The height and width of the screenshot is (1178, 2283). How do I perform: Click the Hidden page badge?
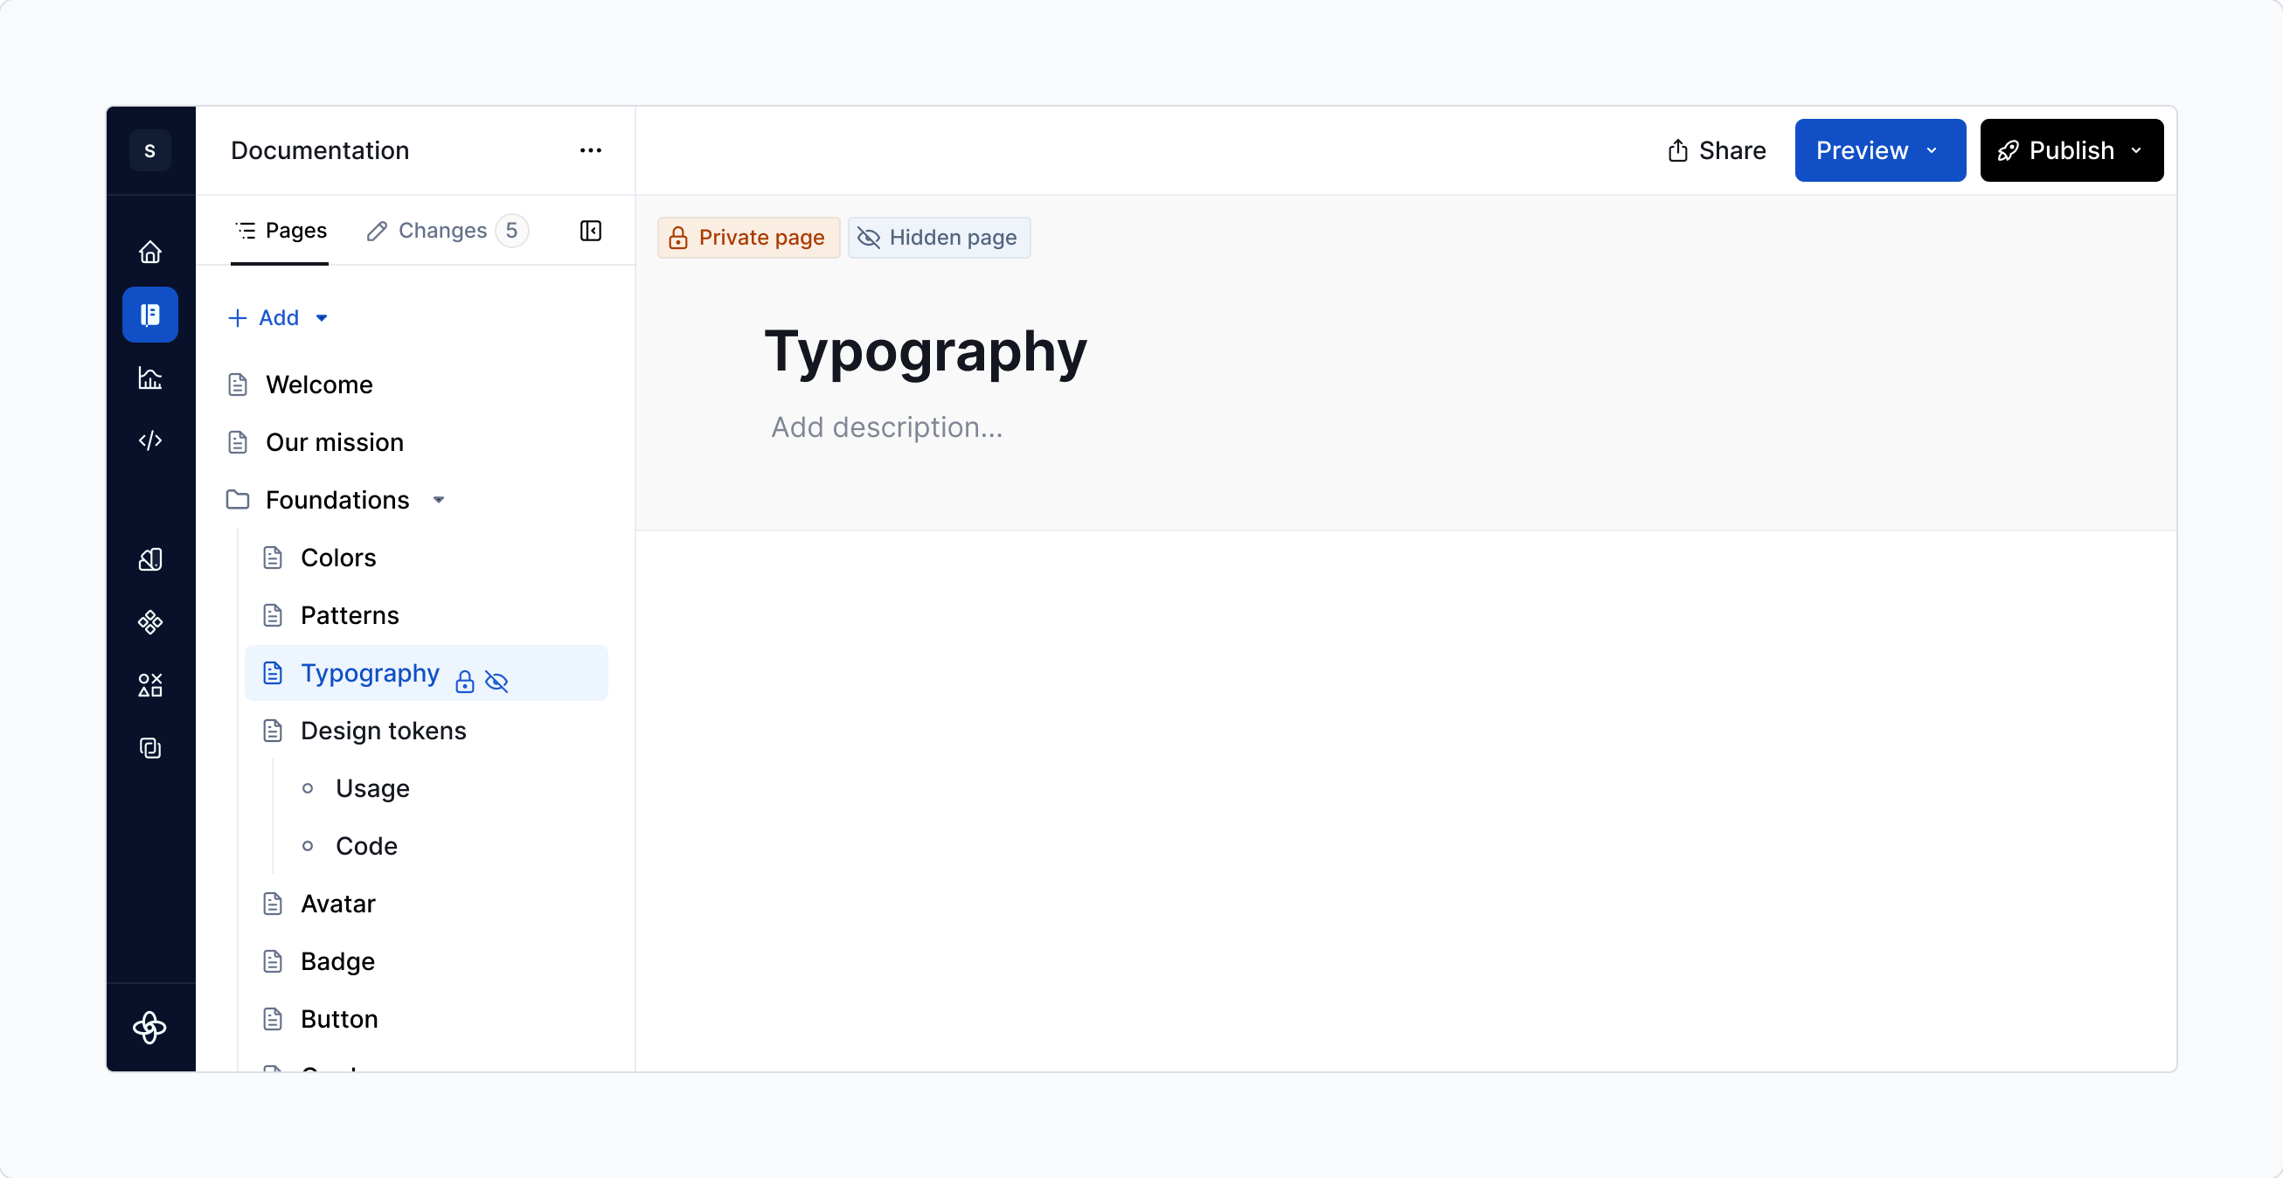click(939, 238)
